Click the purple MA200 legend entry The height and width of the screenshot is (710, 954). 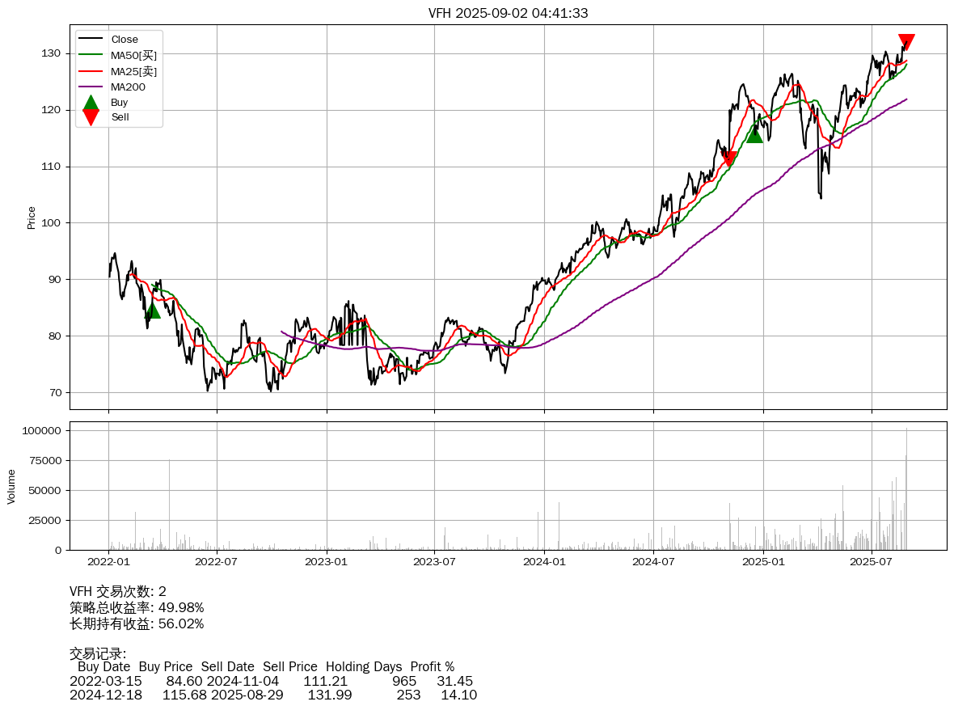point(129,87)
